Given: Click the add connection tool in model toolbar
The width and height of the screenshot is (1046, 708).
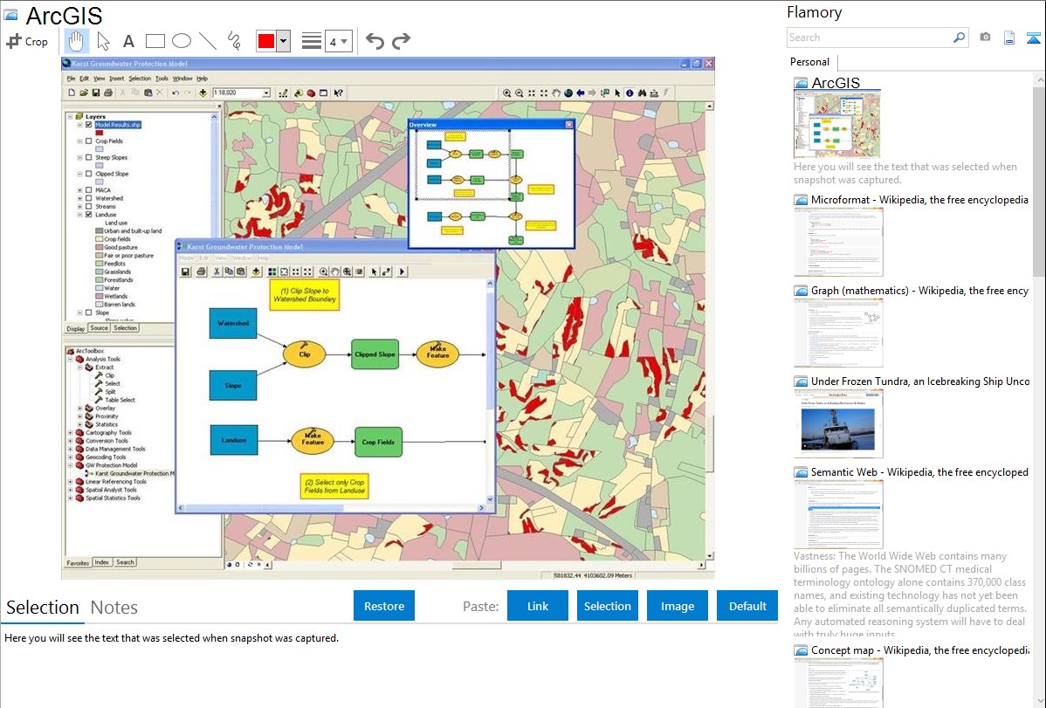Looking at the screenshot, I should pos(386,272).
